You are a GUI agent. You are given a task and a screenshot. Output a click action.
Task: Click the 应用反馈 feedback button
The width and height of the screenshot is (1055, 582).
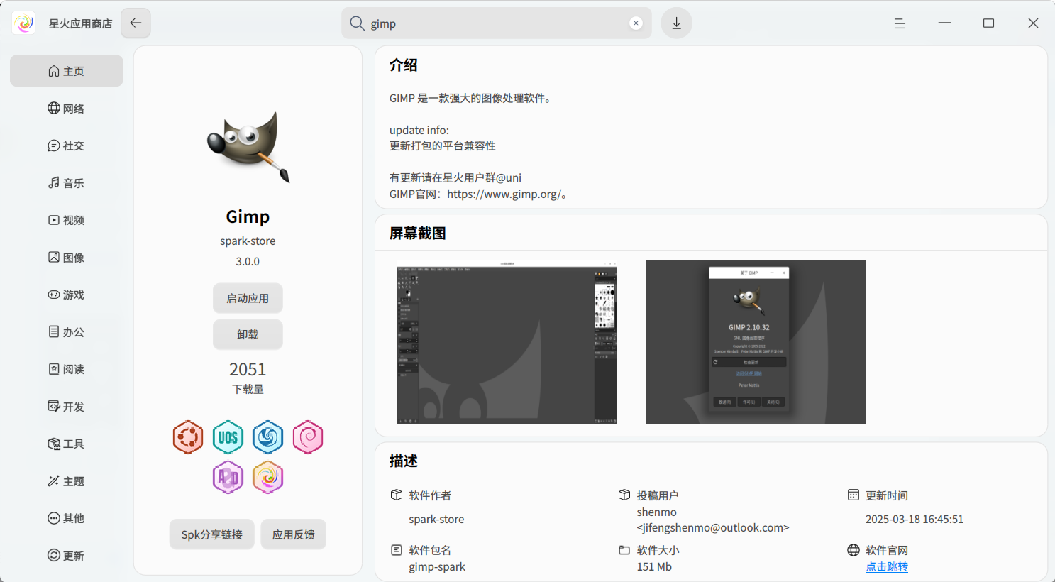click(x=294, y=534)
